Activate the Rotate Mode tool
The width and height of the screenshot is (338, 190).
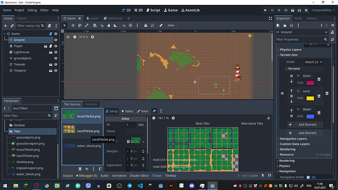coord(80,25)
